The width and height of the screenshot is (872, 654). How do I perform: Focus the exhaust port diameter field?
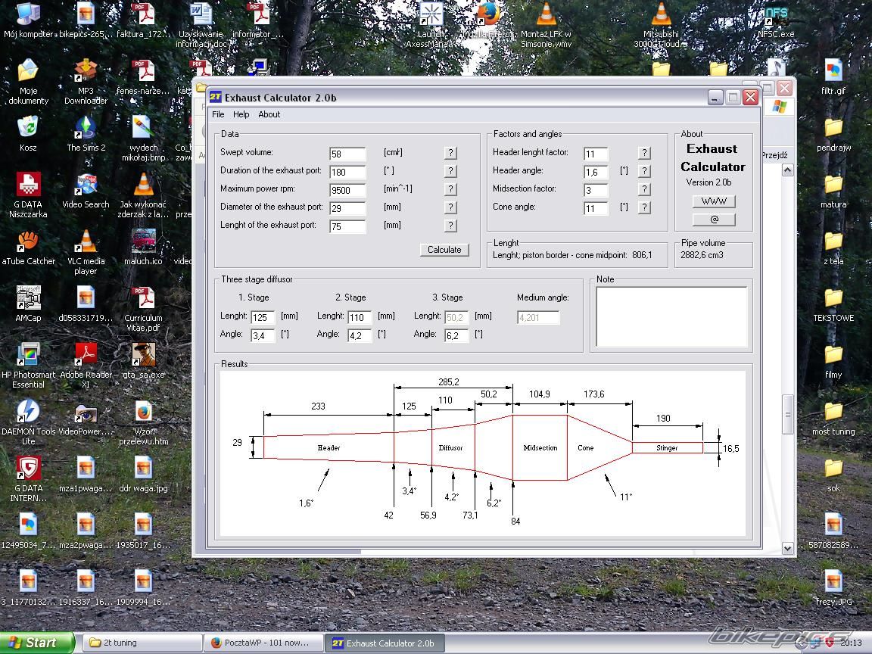pos(347,209)
